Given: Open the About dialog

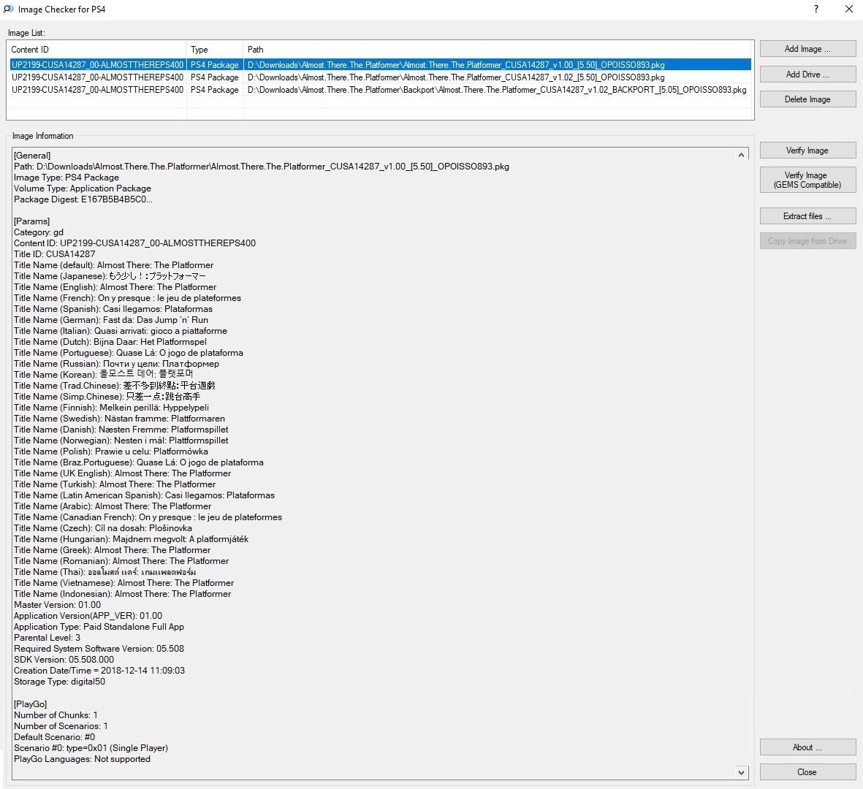Looking at the screenshot, I should coord(807,747).
